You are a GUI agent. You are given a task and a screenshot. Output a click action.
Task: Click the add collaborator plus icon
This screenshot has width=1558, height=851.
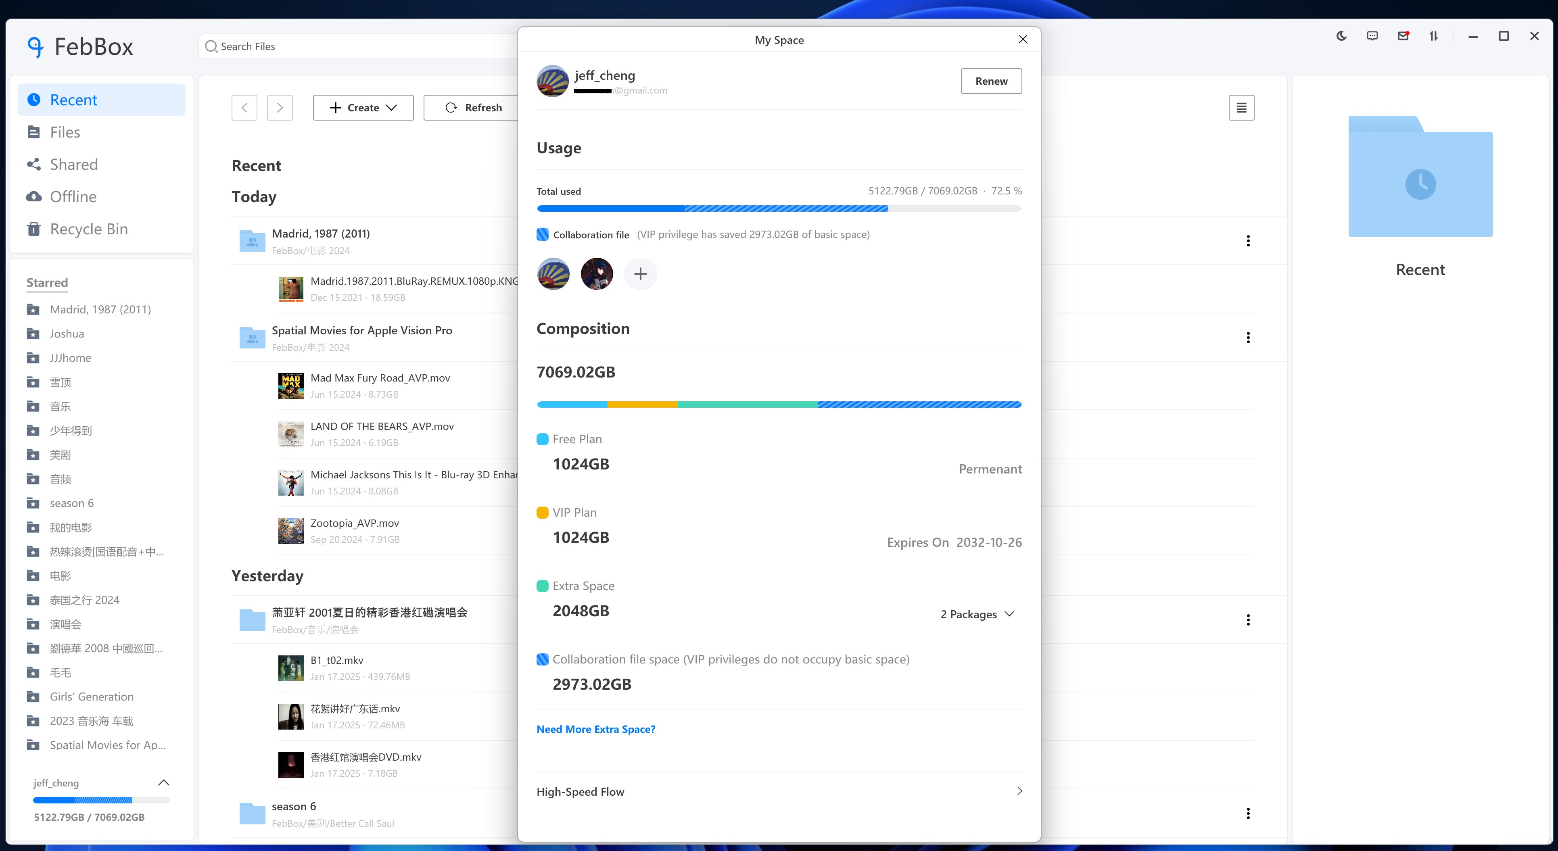point(640,274)
